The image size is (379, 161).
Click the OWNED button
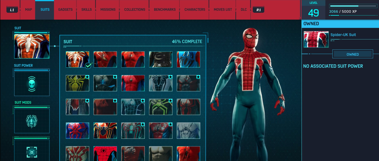point(353,54)
